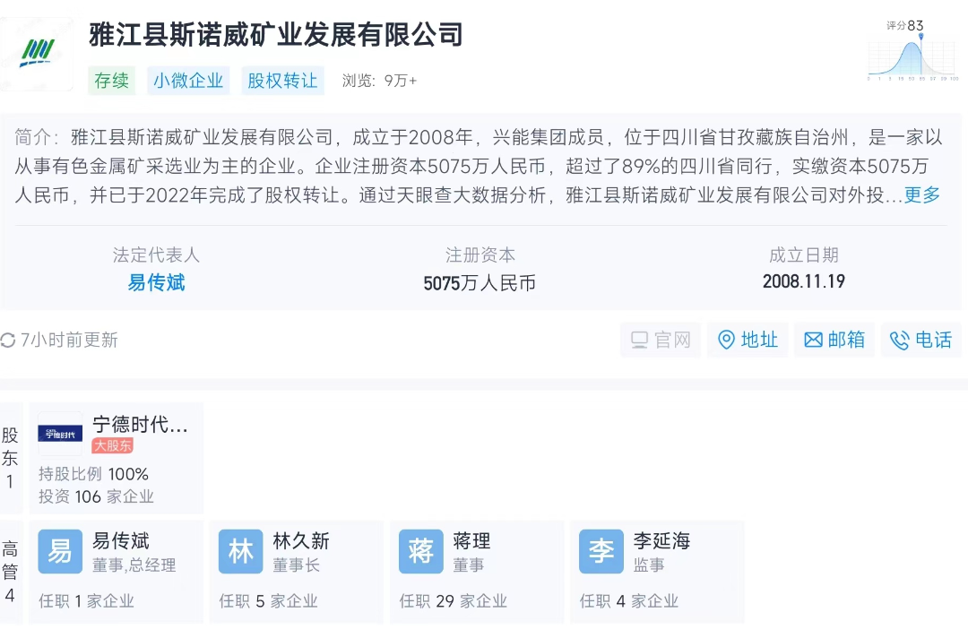The image size is (968, 638).
Task: Click the company logo thumbnail
Action: coord(38,52)
